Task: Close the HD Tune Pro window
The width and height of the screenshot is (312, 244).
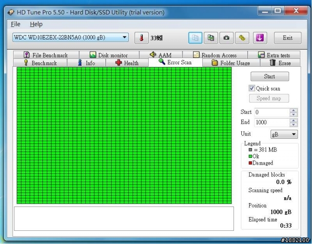Action: (296, 11)
